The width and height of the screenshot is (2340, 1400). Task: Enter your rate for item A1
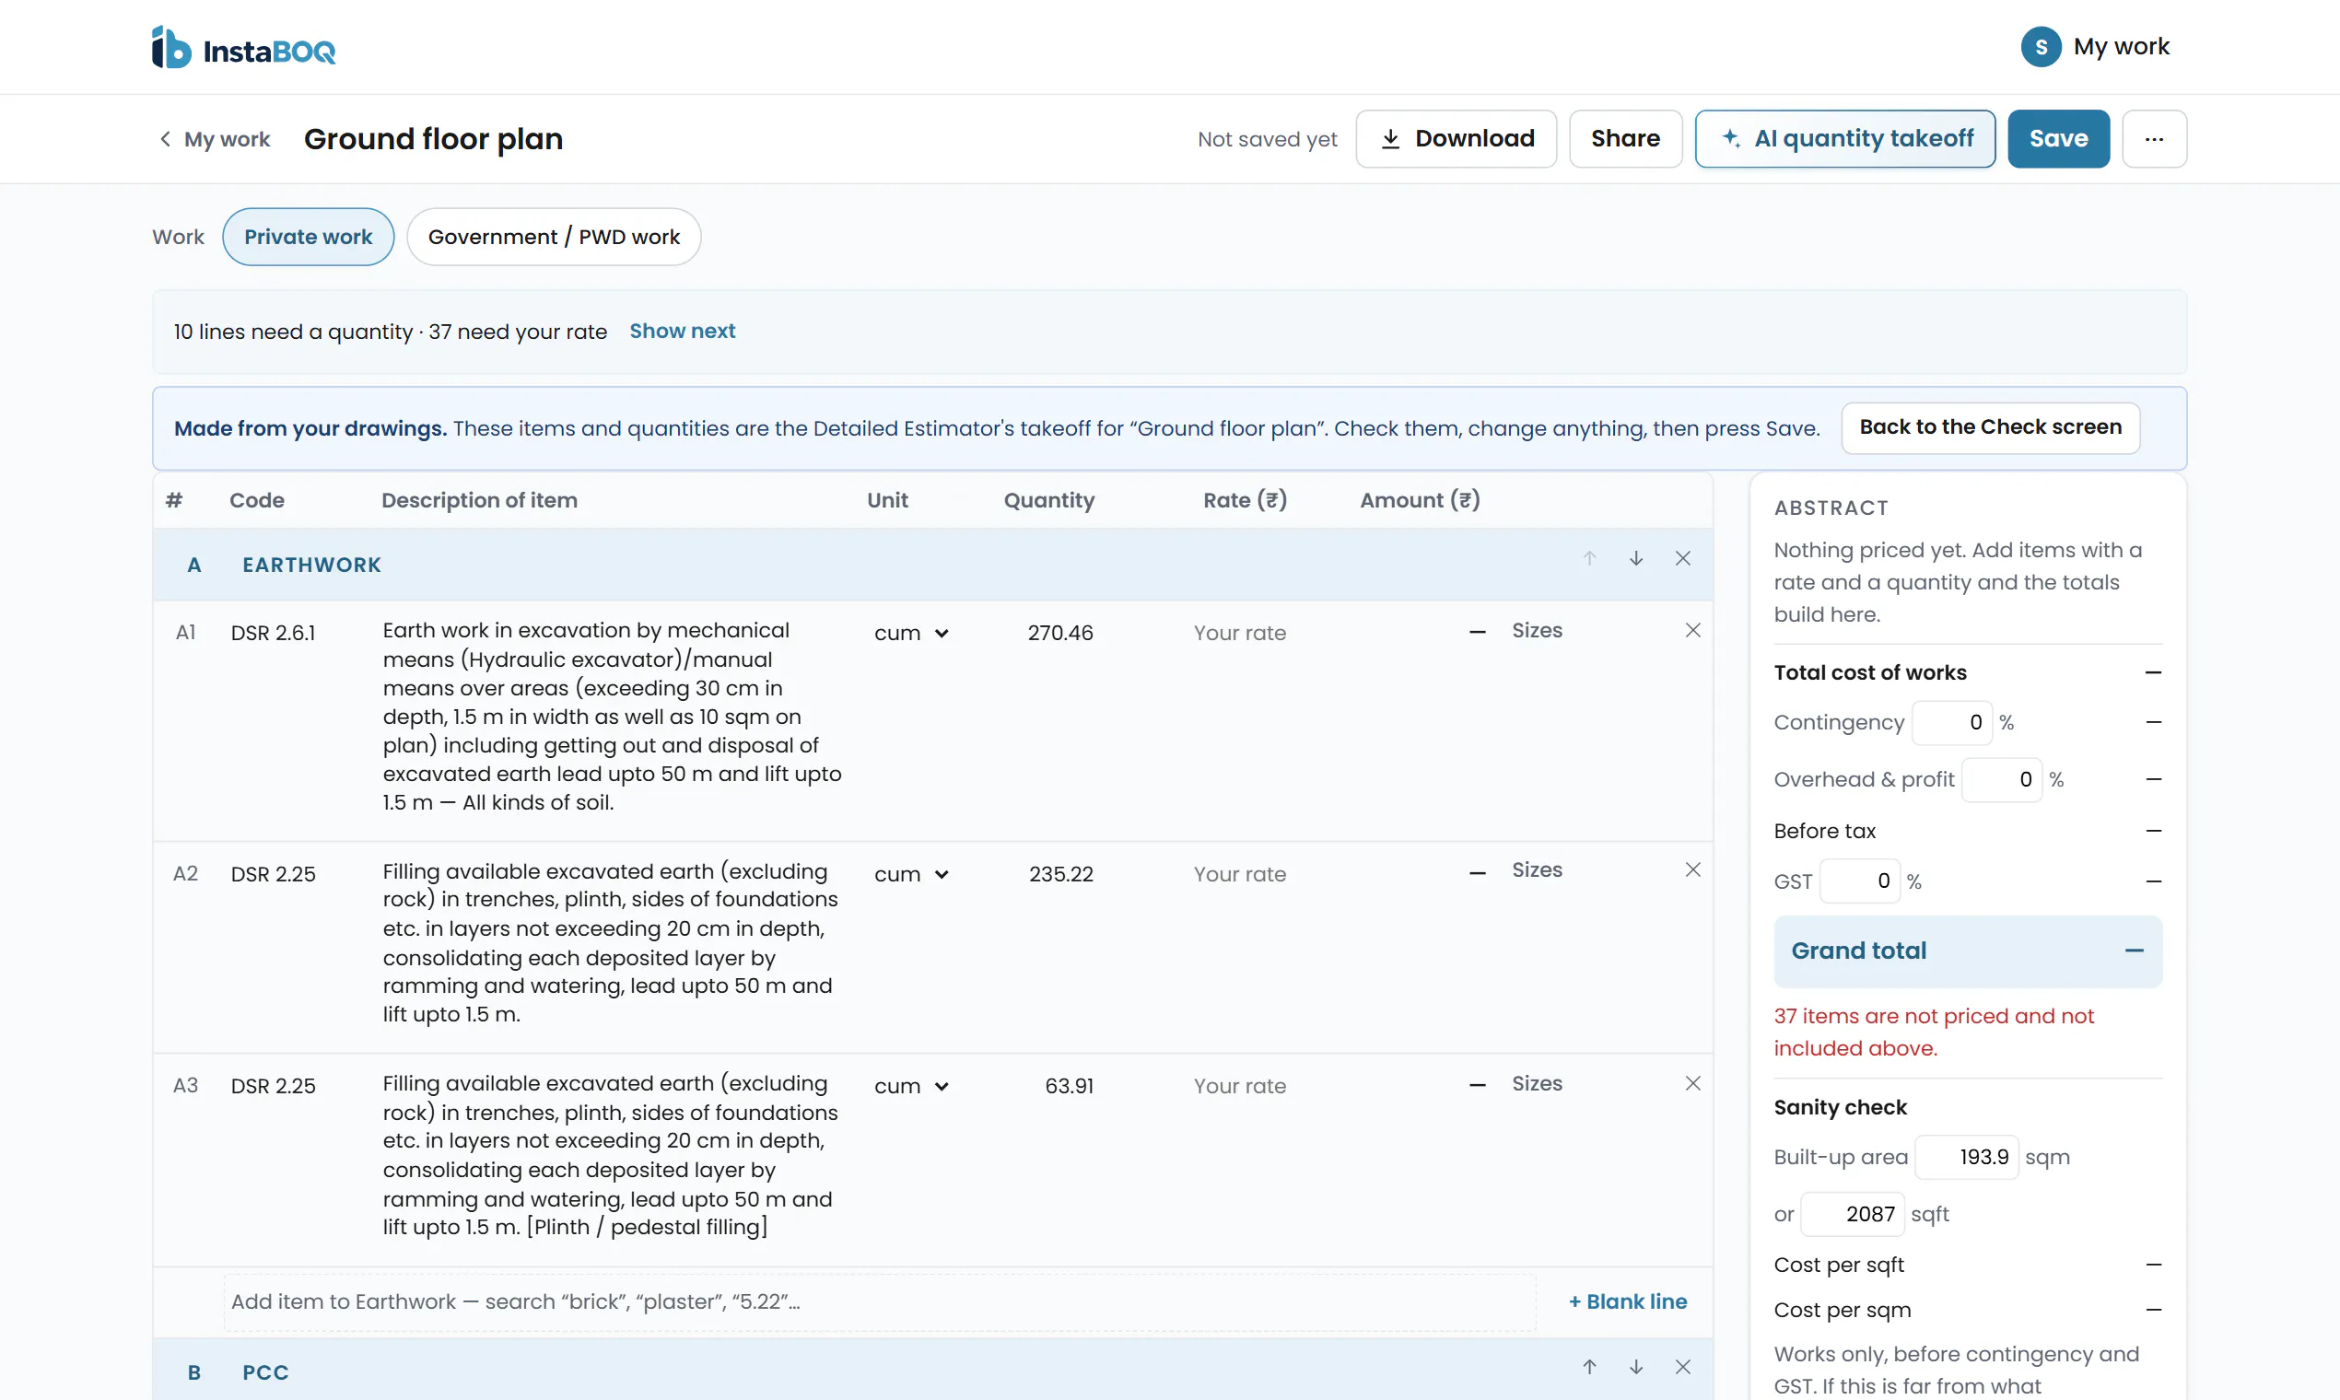[x=1240, y=633]
